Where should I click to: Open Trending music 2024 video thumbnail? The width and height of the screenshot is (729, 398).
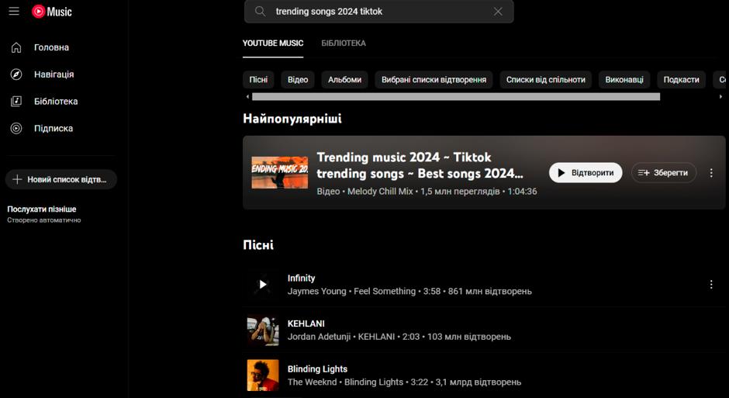pyautogui.click(x=279, y=172)
